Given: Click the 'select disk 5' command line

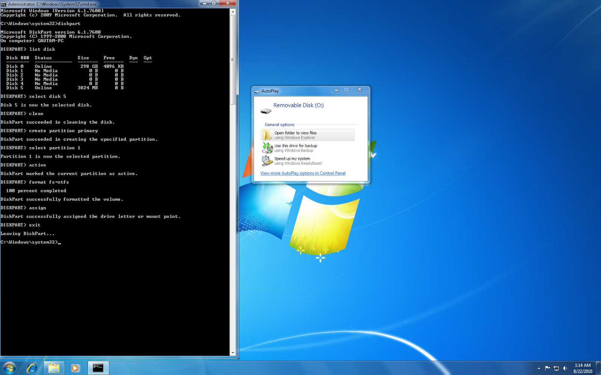Looking at the screenshot, I should pos(33,96).
